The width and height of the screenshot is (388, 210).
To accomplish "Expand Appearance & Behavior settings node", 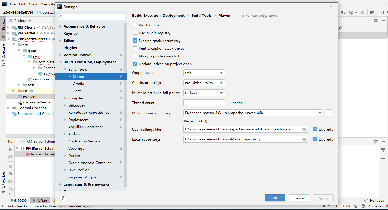I will pyautogui.click(x=60, y=26).
